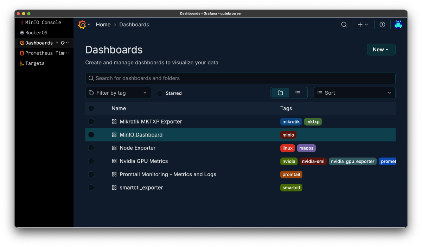This screenshot has width=422, height=247.
Task: Click the Grafana assistant robot icon
Action: point(398,24)
